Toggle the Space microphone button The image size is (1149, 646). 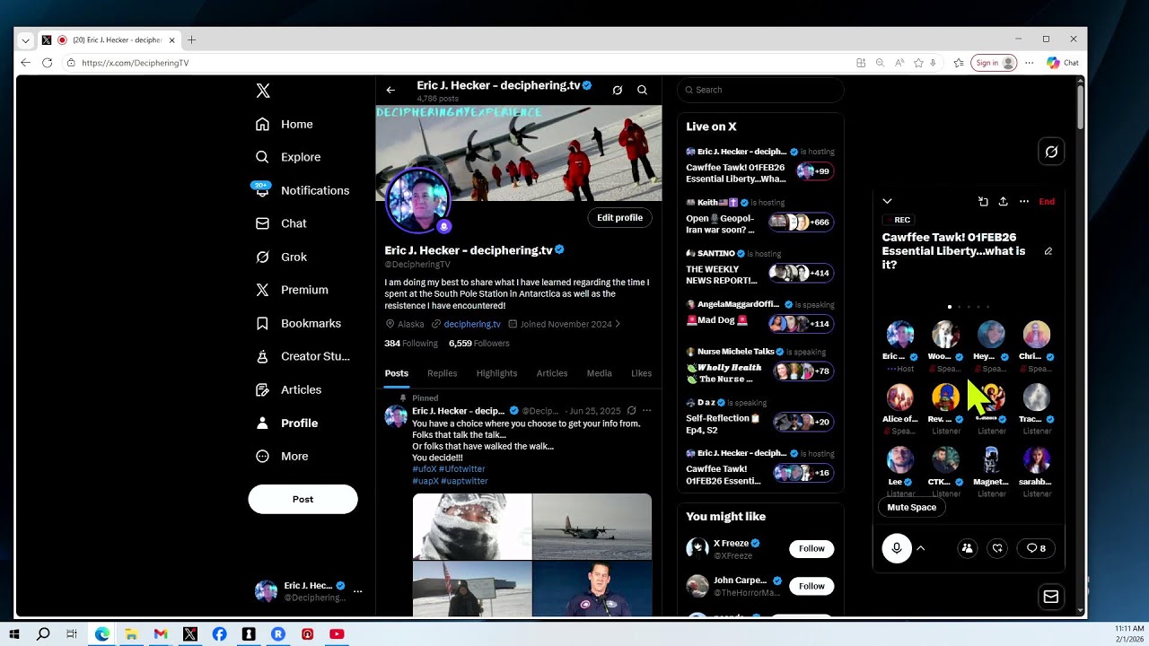(x=896, y=548)
